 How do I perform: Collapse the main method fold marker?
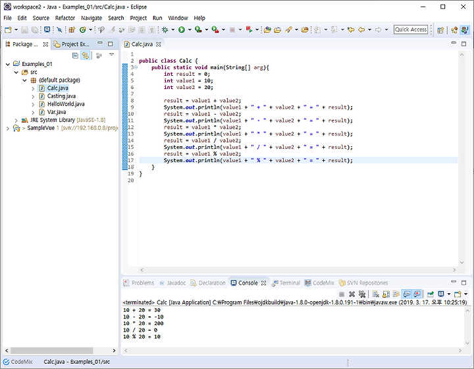(136, 67)
